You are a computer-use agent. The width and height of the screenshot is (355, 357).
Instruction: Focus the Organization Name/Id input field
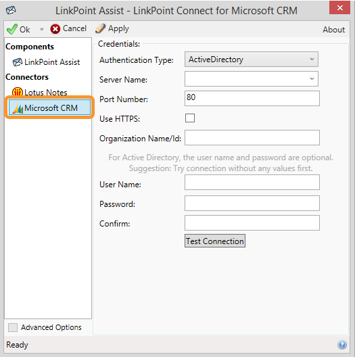coord(252,137)
